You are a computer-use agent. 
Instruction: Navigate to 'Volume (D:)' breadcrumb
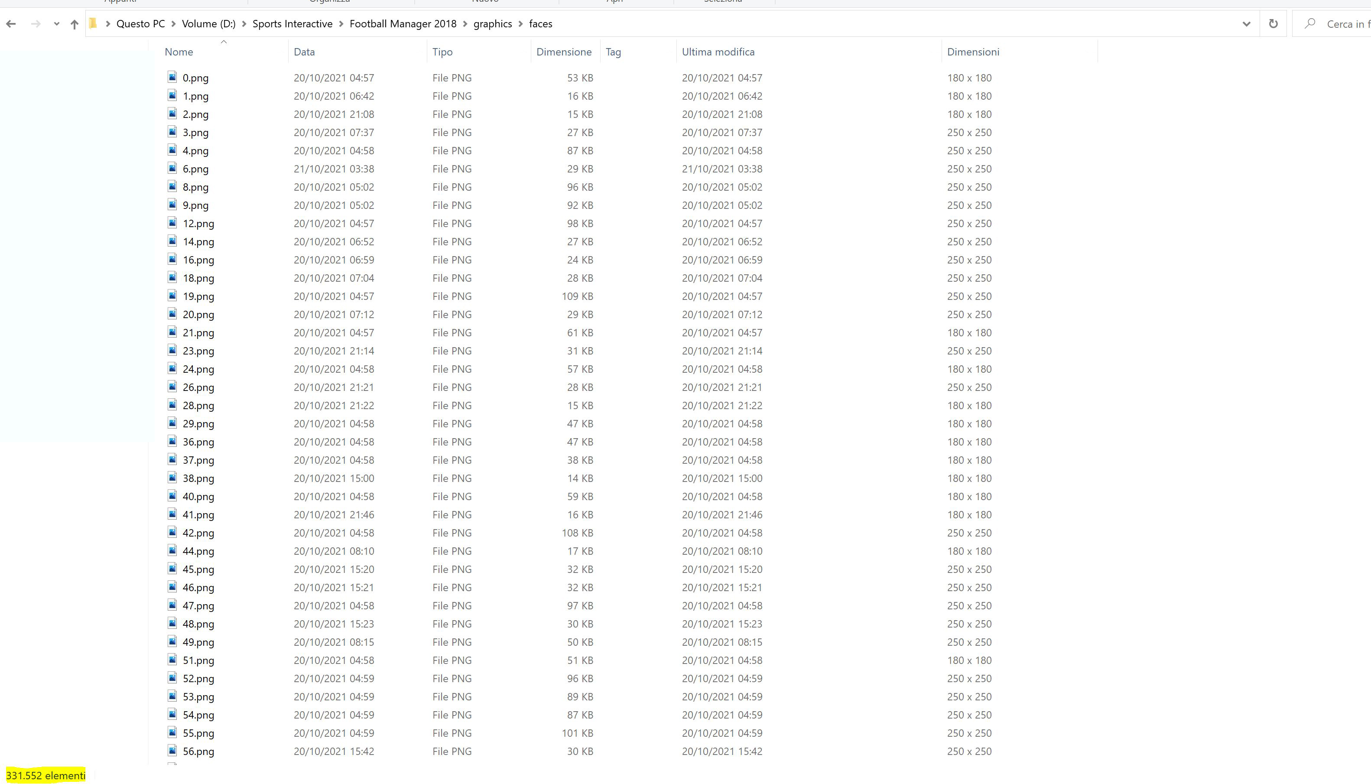click(209, 24)
